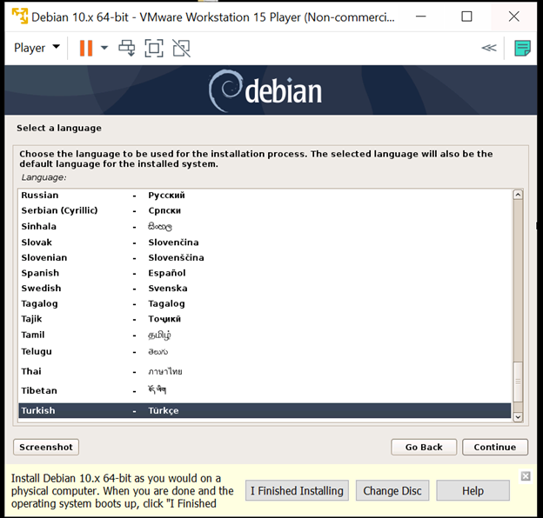Choose Tamil from the list
This screenshot has height=518, width=543.
265,335
